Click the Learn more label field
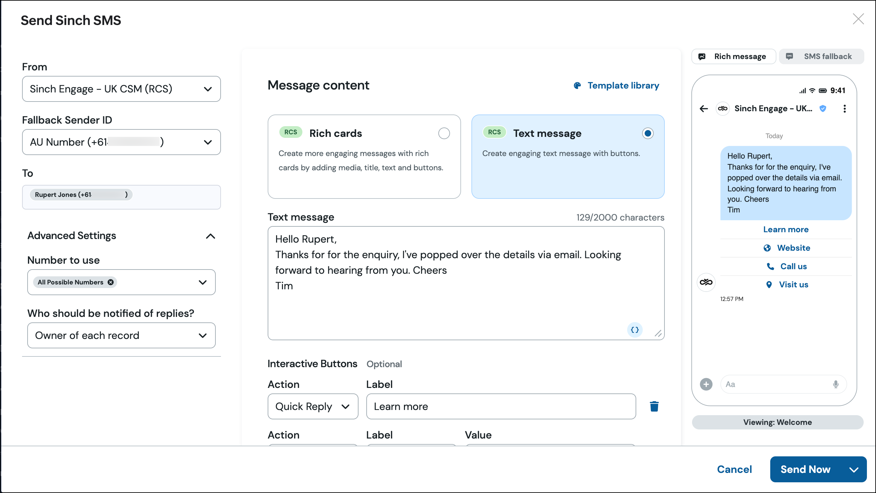This screenshot has width=876, height=493. tap(501, 407)
